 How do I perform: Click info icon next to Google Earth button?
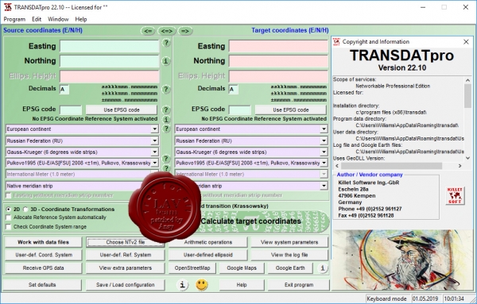point(323,267)
